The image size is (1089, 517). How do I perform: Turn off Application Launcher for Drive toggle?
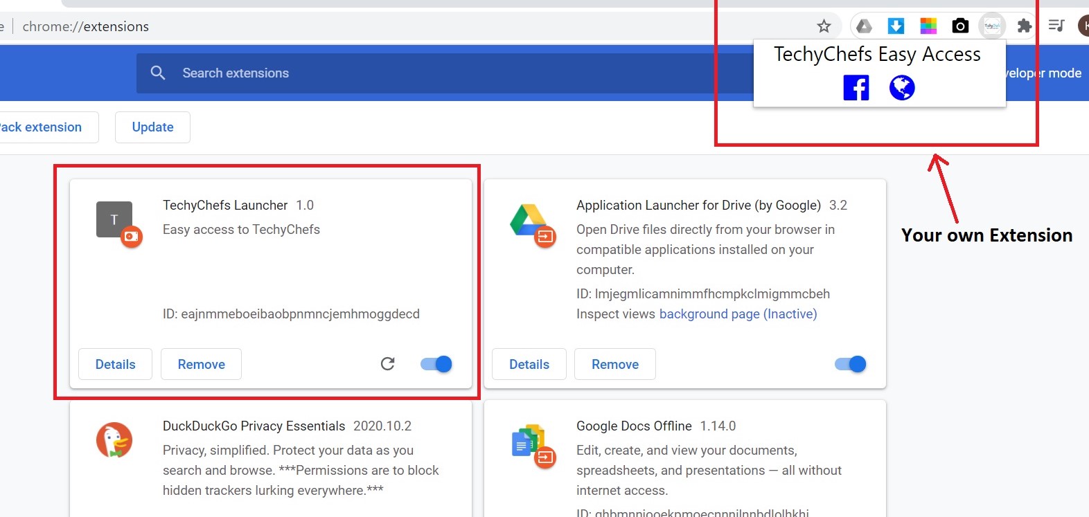pos(851,364)
